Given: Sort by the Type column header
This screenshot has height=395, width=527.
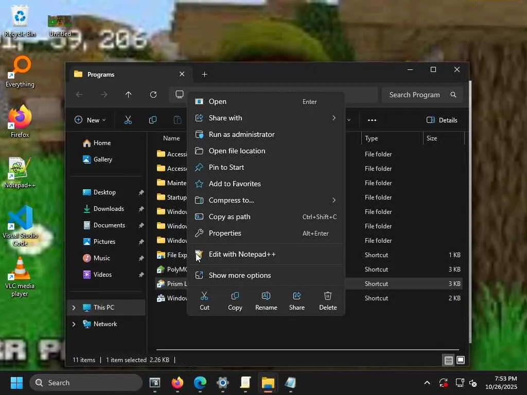Looking at the screenshot, I should [x=372, y=138].
